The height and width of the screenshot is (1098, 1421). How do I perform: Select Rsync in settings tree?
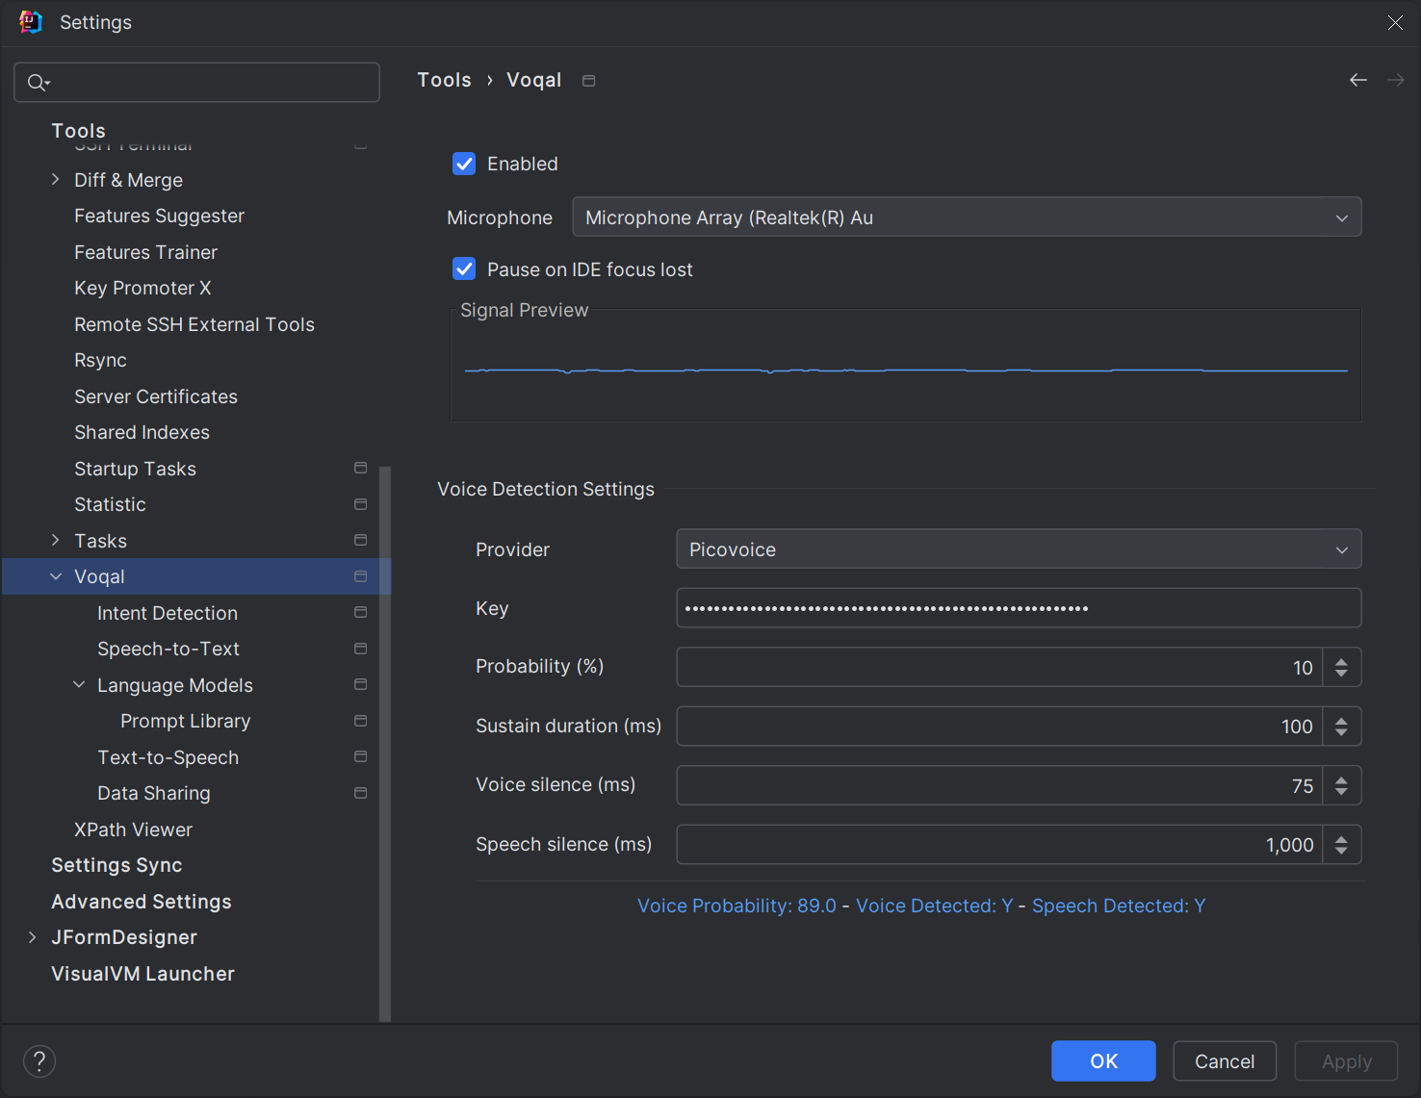coord(100,360)
